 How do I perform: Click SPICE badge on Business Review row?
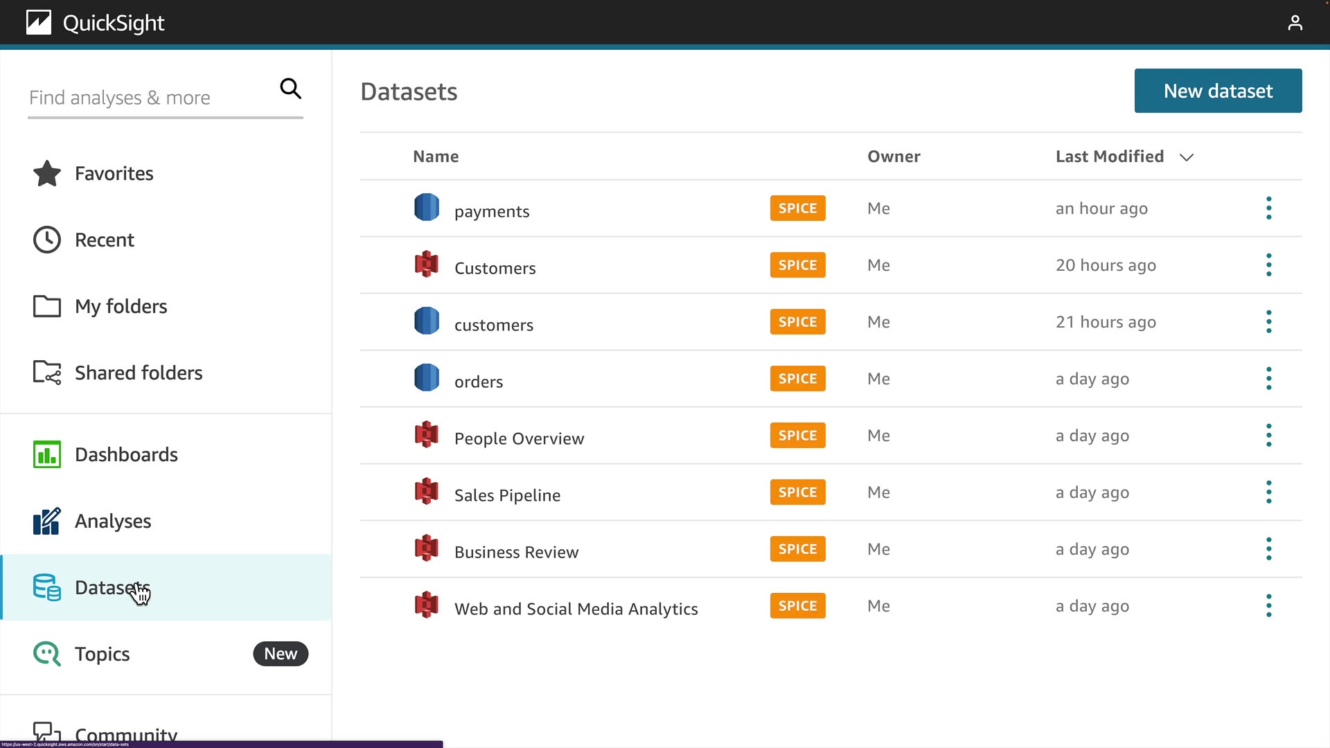(797, 549)
